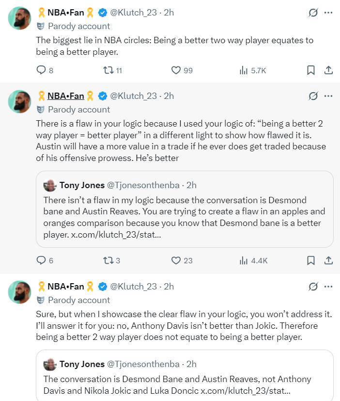The width and height of the screenshot is (340, 401).
Task: Click Grok icon on first tweet
Action: (x=313, y=13)
